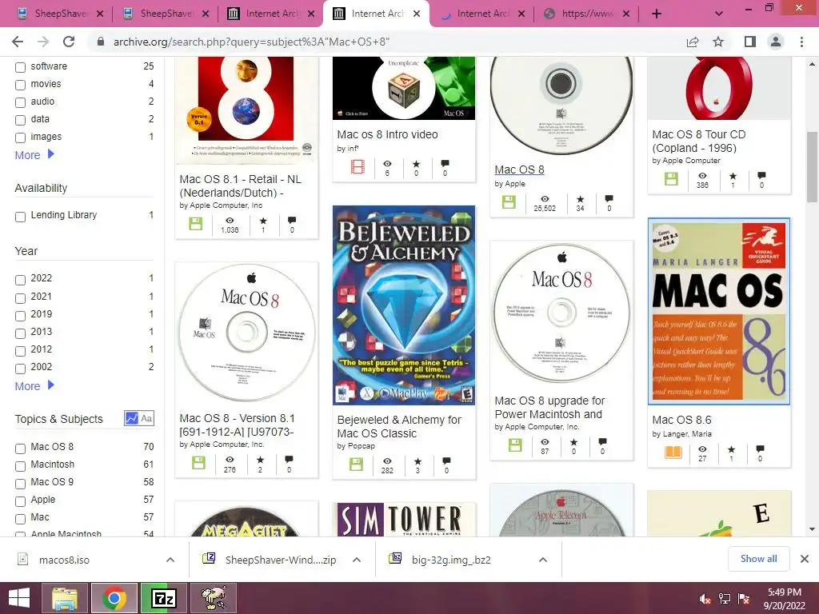Open Windows Start menu
The width and height of the screenshot is (819, 614).
pyautogui.click(x=19, y=598)
